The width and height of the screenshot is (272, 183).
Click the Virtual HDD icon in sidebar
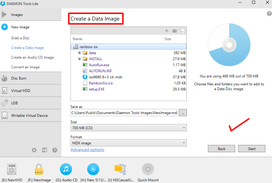(5, 91)
